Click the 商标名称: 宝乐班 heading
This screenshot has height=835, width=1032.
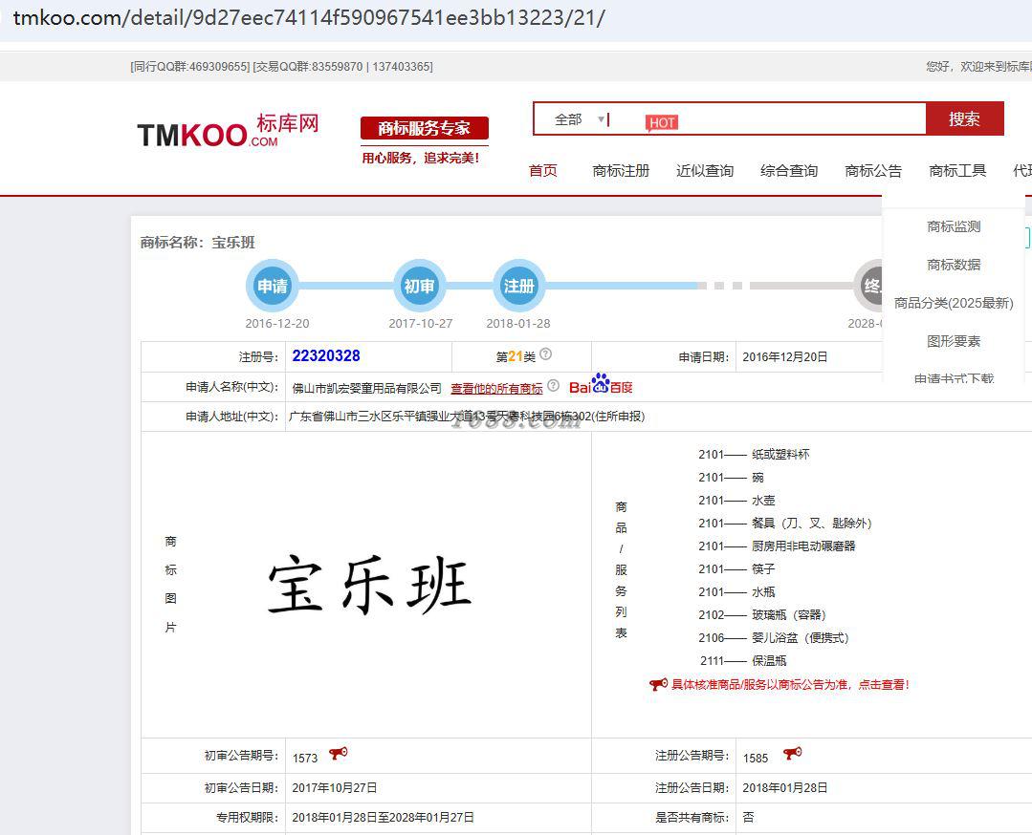197,242
